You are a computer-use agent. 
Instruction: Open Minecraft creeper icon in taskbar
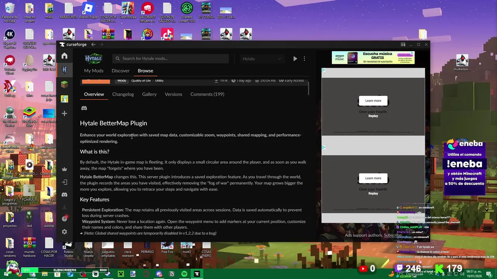coord(121,274)
